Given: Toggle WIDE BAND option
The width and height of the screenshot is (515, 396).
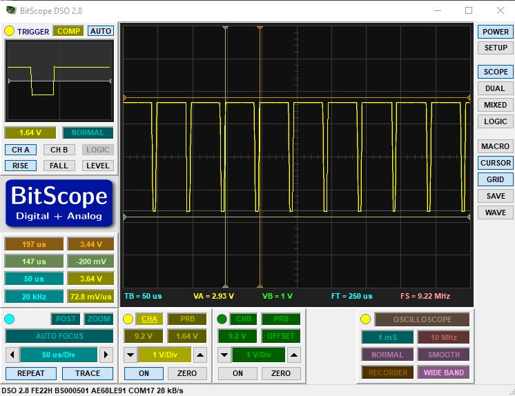Looking at the screenshot, I should [444, 373].
